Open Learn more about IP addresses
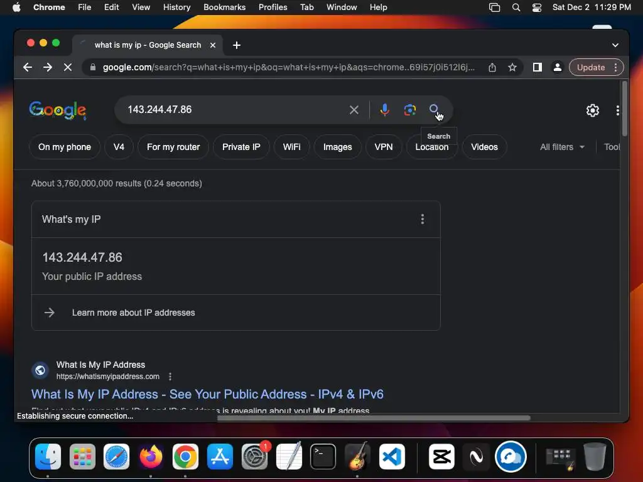Screen dimensions: 643x482 pos(133,313)
